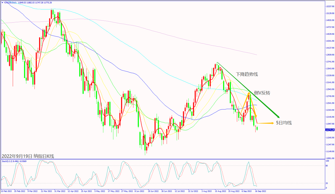
Task: Click the 下降趋势线 text annotation
Action: tap(247, 74)
